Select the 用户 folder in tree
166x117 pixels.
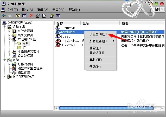click(x=25, y=43)
